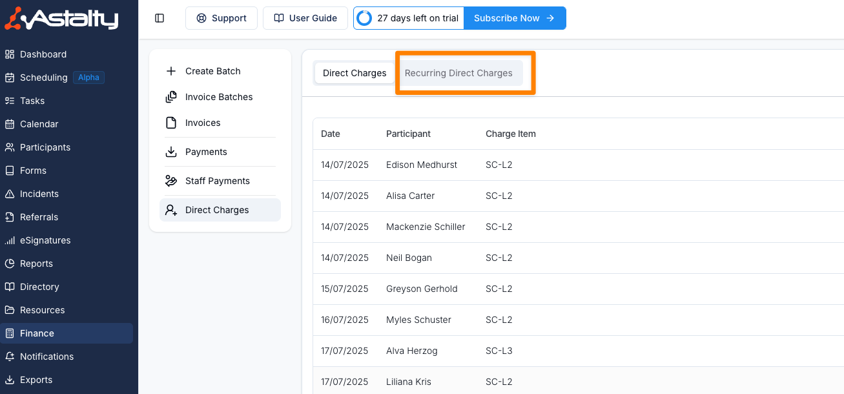Toggle the sidebar collapse icon
This screenshot has width=844, height=394.
[x=160, y=18]
